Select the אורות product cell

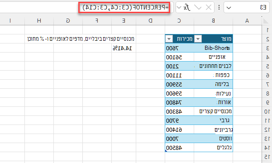click(x=213, y=102)
